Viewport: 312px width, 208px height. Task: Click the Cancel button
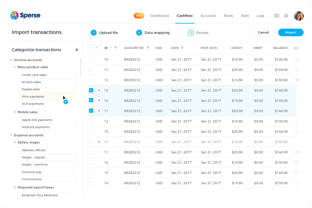263,32
